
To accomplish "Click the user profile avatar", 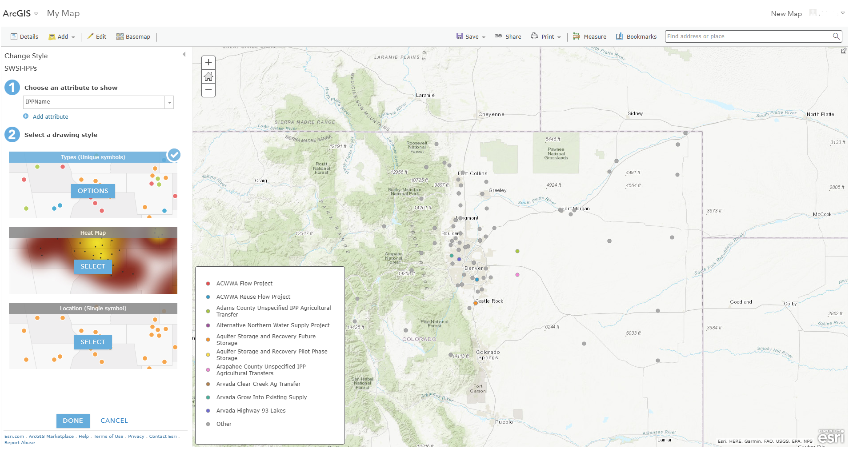I will click(x=813, y=13).
